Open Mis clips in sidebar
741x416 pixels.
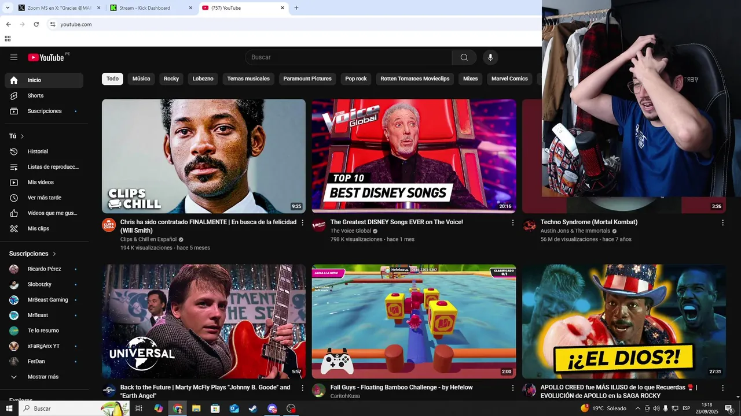click(44, 228)
